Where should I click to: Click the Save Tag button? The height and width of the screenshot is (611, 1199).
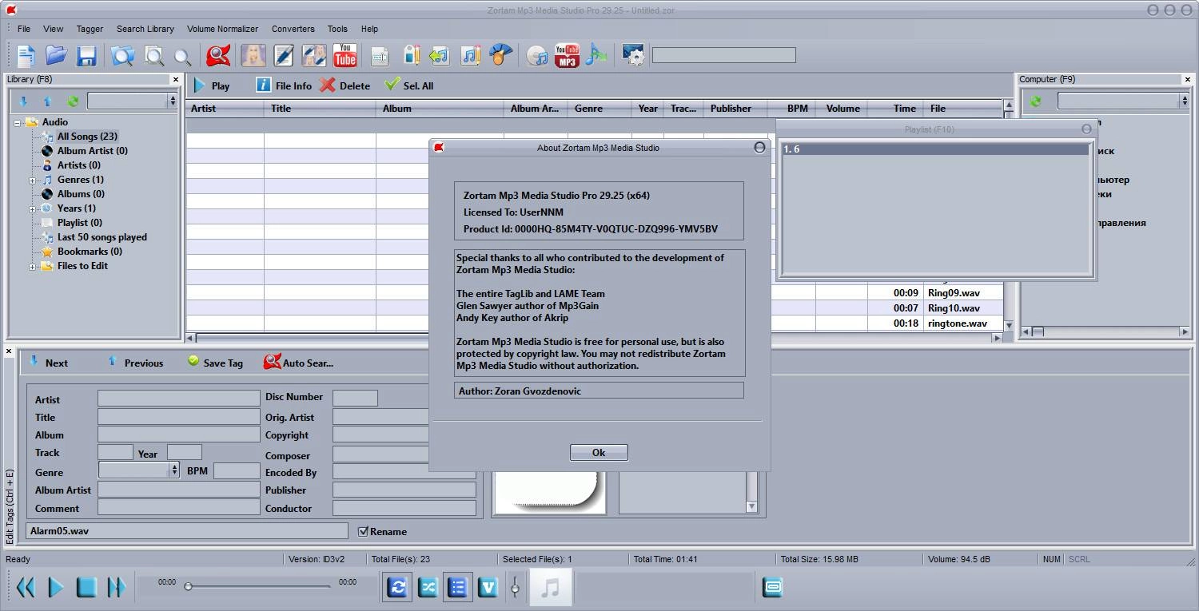[215, 363]
